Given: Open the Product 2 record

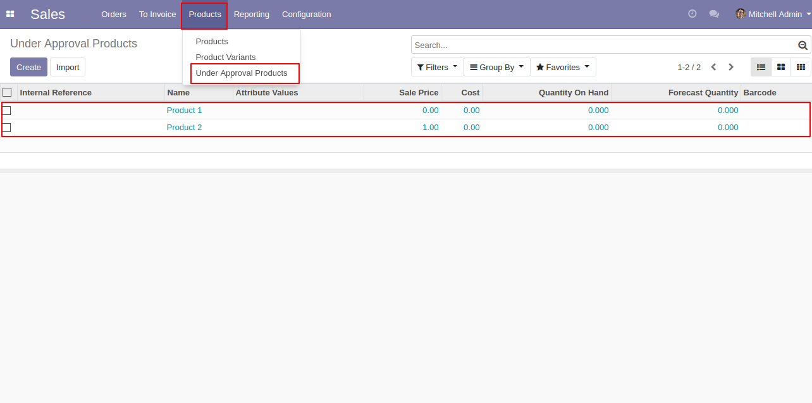Looking at the screenshot, I should [x=185, y=128].
